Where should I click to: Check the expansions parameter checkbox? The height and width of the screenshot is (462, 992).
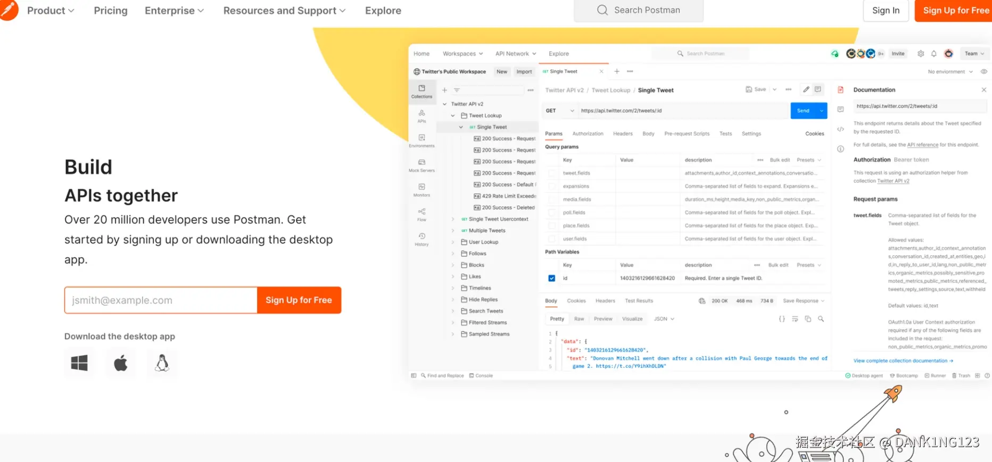tap(552, 186)
